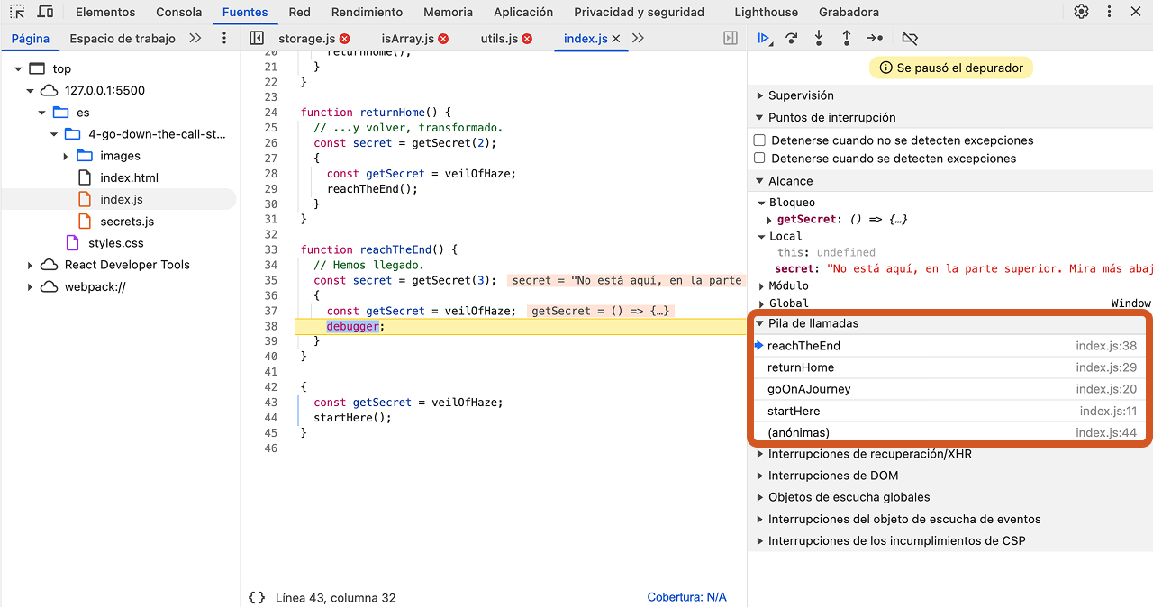Close the index.js editor tab
Image resolution: width=1153 pixels, height=607 pixels.
616,39
